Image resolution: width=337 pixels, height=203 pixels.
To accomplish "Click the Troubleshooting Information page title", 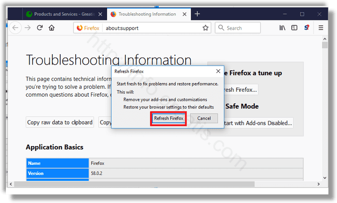I will click(x=109, y=60).
